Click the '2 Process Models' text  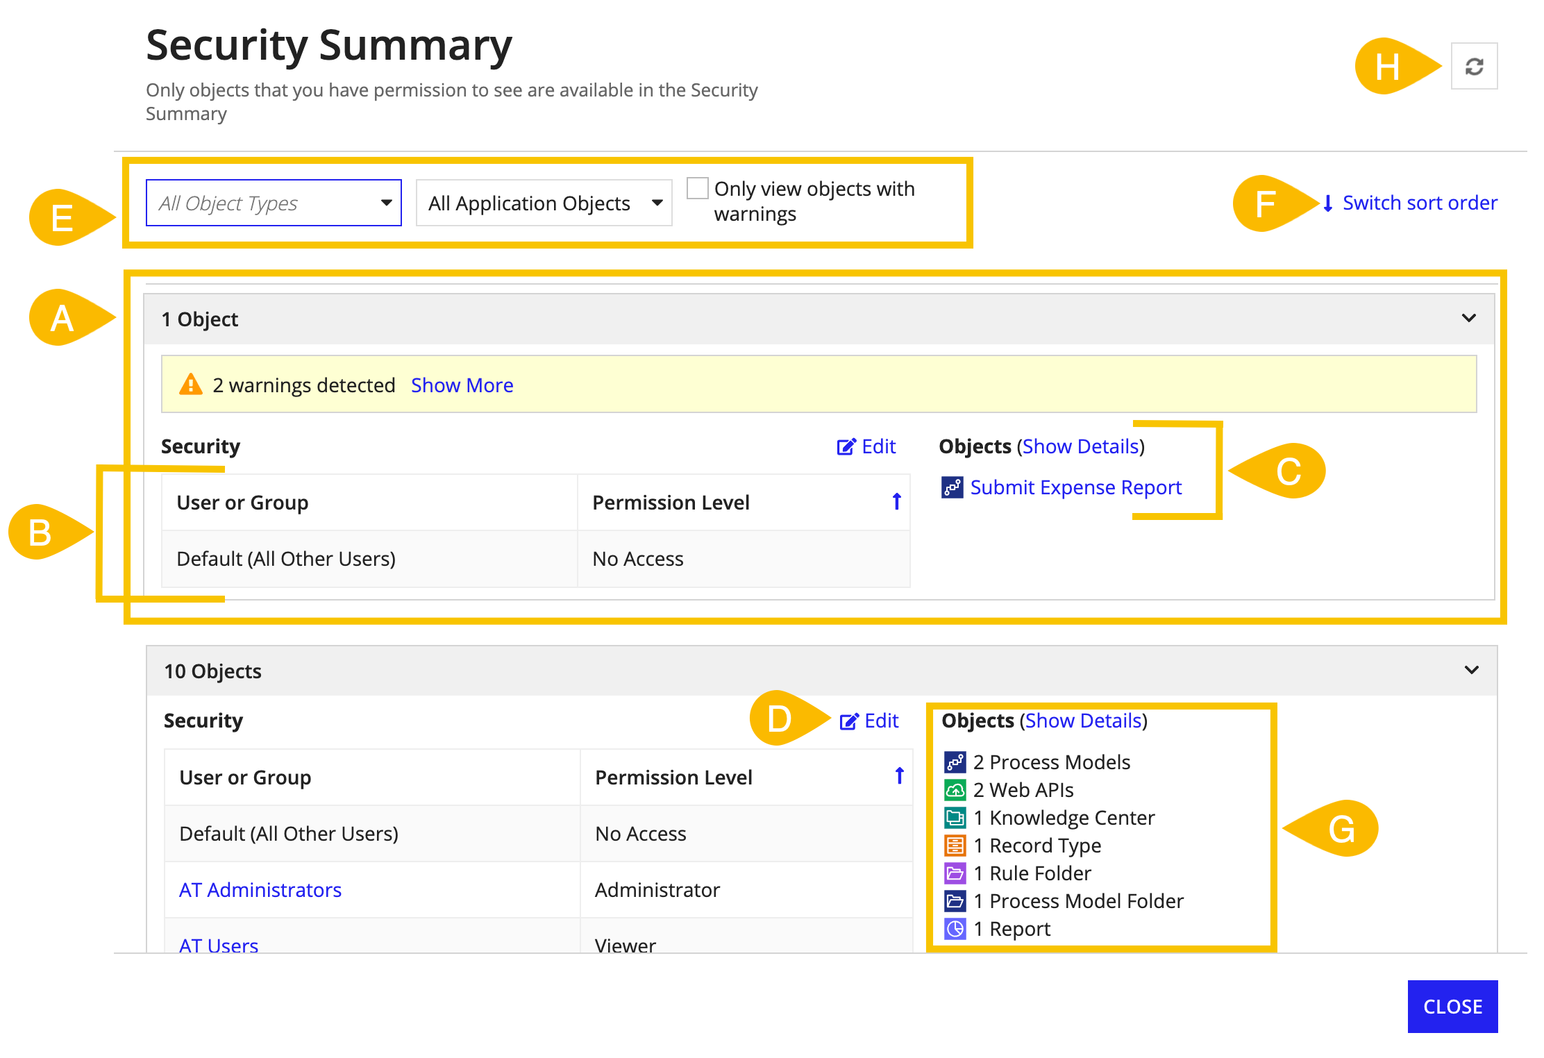click(x=1051, y=762)
